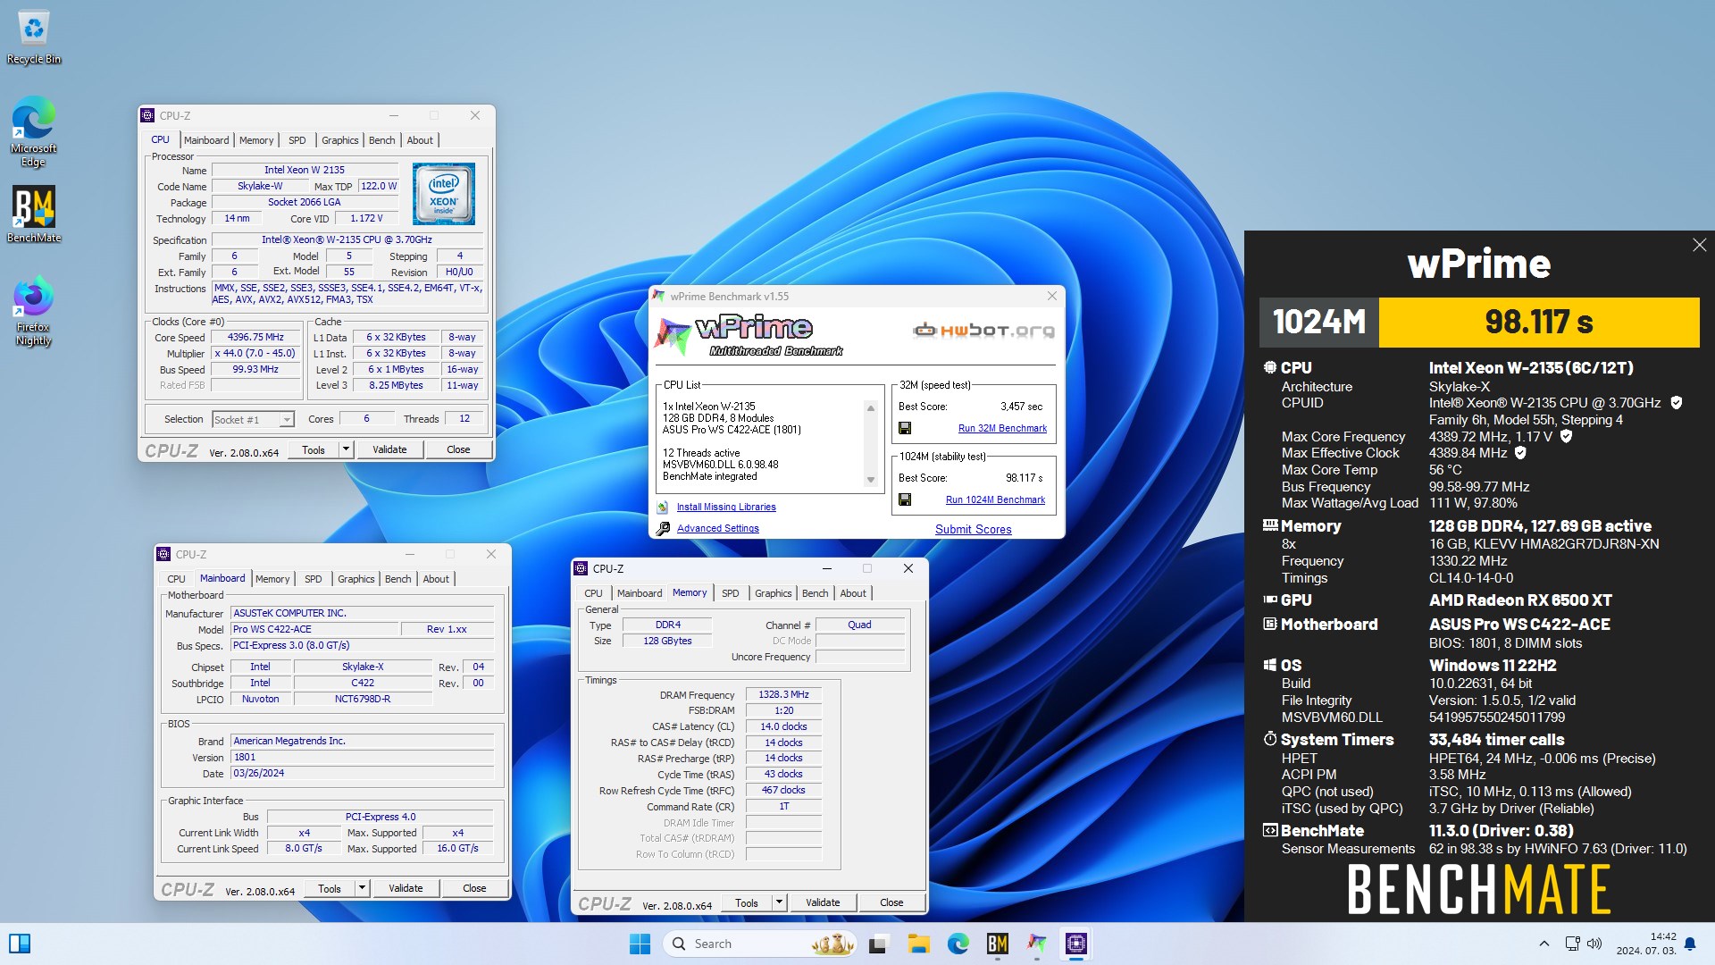Open the volume control in system tray
The image size is (1715, 965).
pyautogui.click(x=1594, y=944)
